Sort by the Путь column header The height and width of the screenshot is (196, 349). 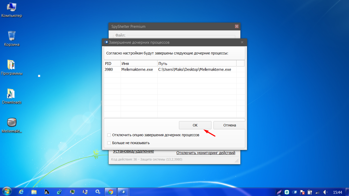click(197, 63)
